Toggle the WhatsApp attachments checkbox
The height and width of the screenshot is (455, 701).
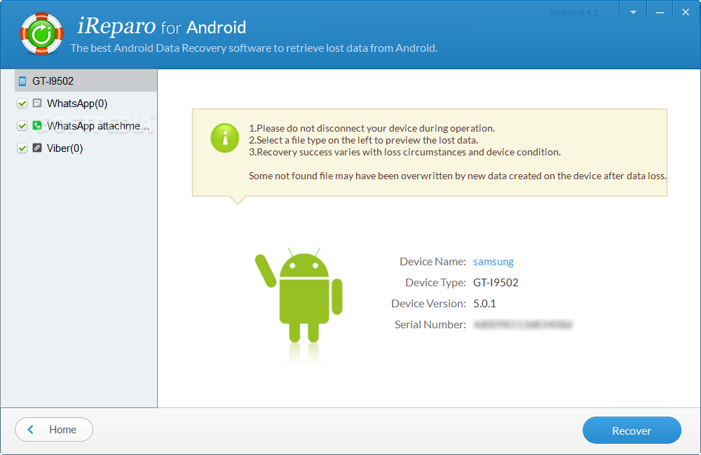pos(22,126)
